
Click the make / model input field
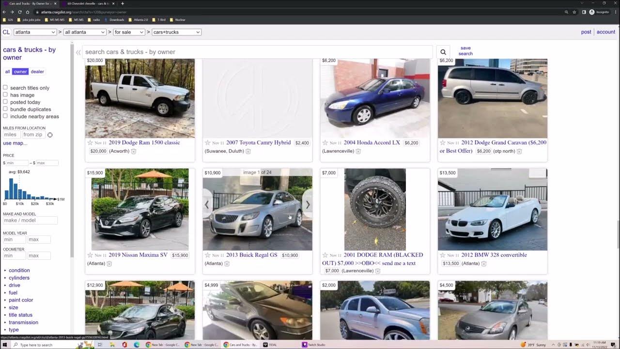click(30, 221)
